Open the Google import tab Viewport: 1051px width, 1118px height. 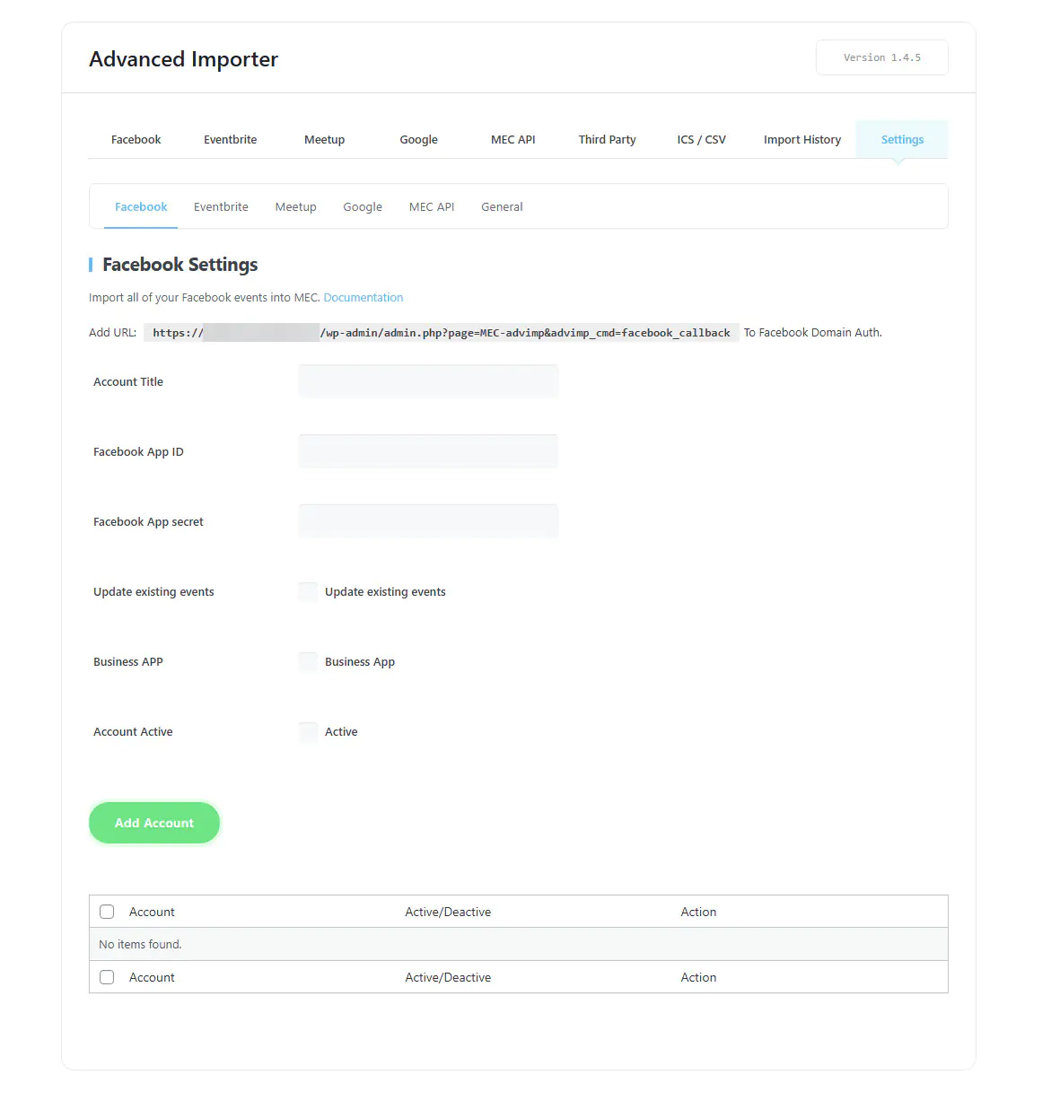(419, 140)
